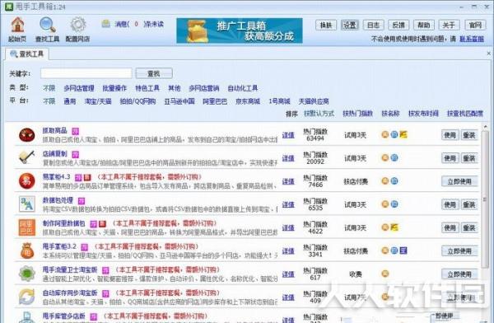
Task: Open the 帮助 help button
Action: 424,25
